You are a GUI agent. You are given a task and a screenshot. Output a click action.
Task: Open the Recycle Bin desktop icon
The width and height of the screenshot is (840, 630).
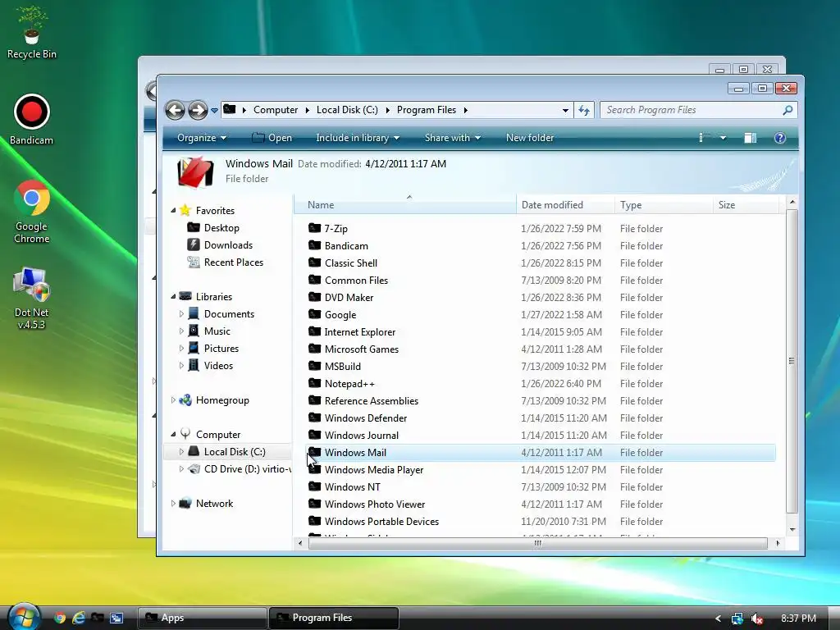[x=32, y=33]
